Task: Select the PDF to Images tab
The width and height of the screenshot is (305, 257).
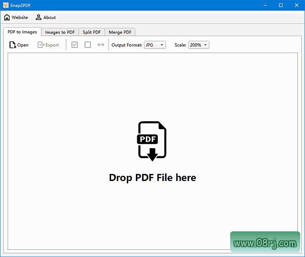Action: click(22, 32)
